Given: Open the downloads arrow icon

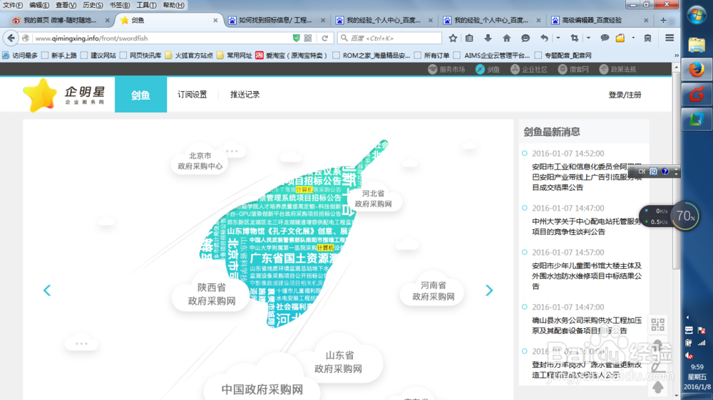Looking at the screenshot, I should pos(488,38).
